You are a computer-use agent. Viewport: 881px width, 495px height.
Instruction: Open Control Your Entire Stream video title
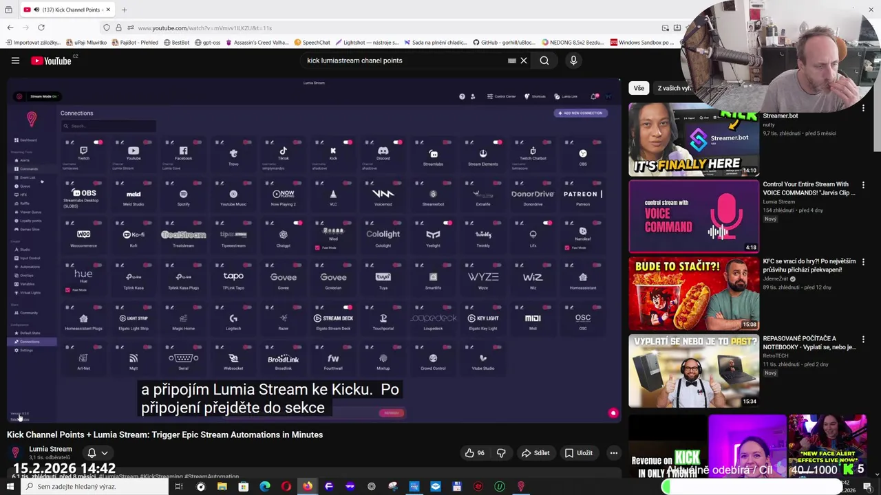(x=809, y=188)
